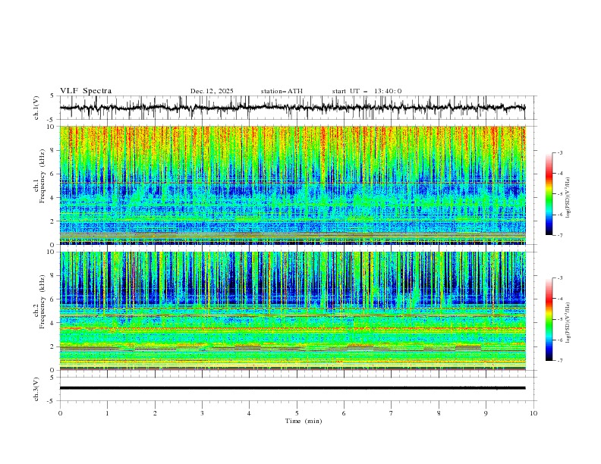
Task: Click the time axis tick label '3'
Action: [202, 413]
